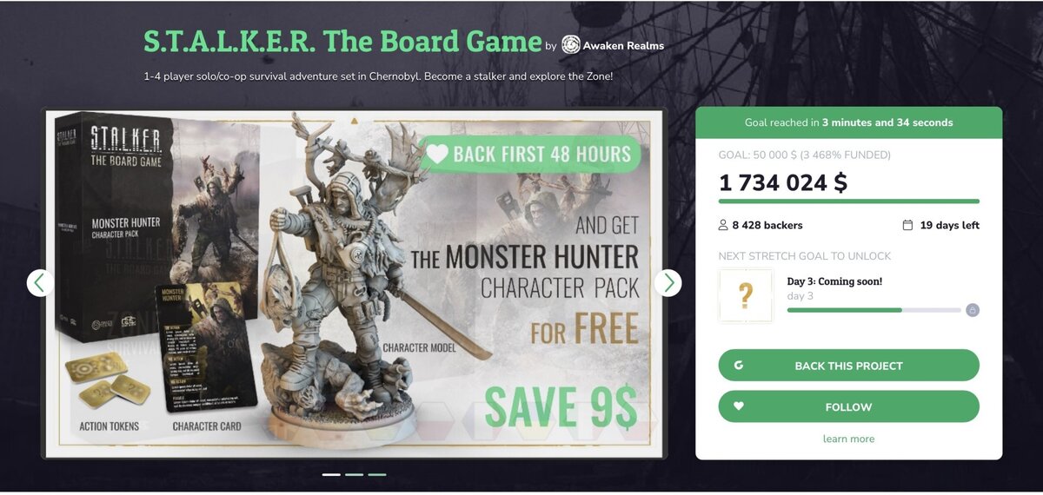Click the green funding progress bar
1043x495 pixels.
848,201
